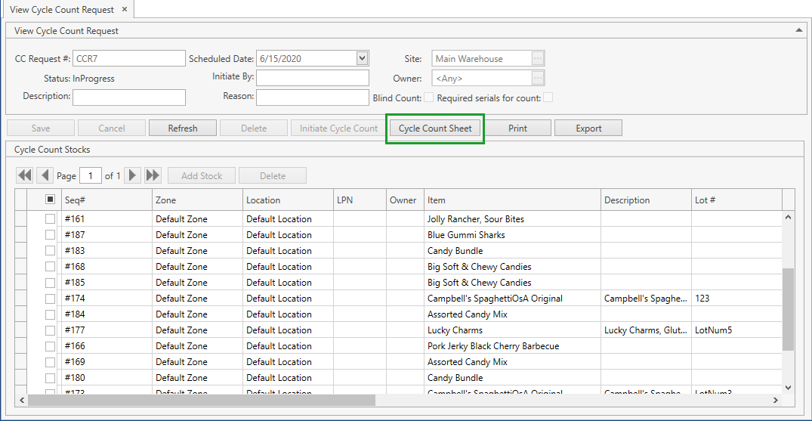Go to next page arrow

tap(133, 175)
